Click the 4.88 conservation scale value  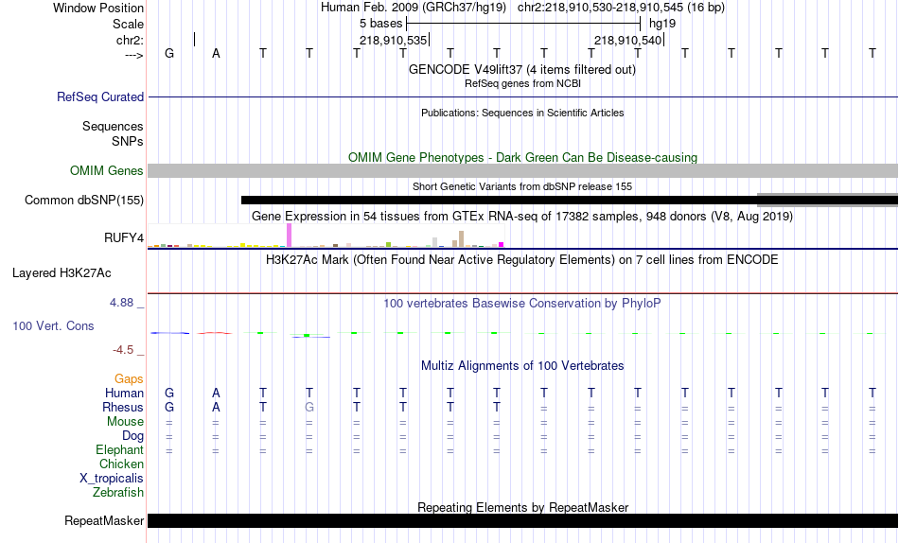tap(121, 302)
